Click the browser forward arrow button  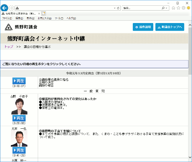coord(12,8)
